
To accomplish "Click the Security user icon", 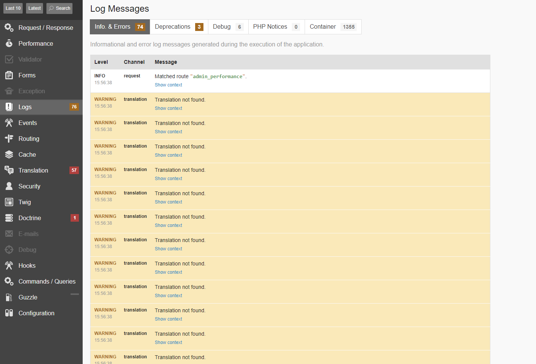I will point(9,186).
